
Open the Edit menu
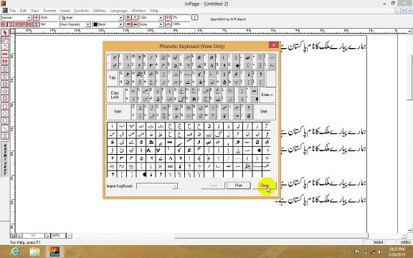tap(23, 11)
